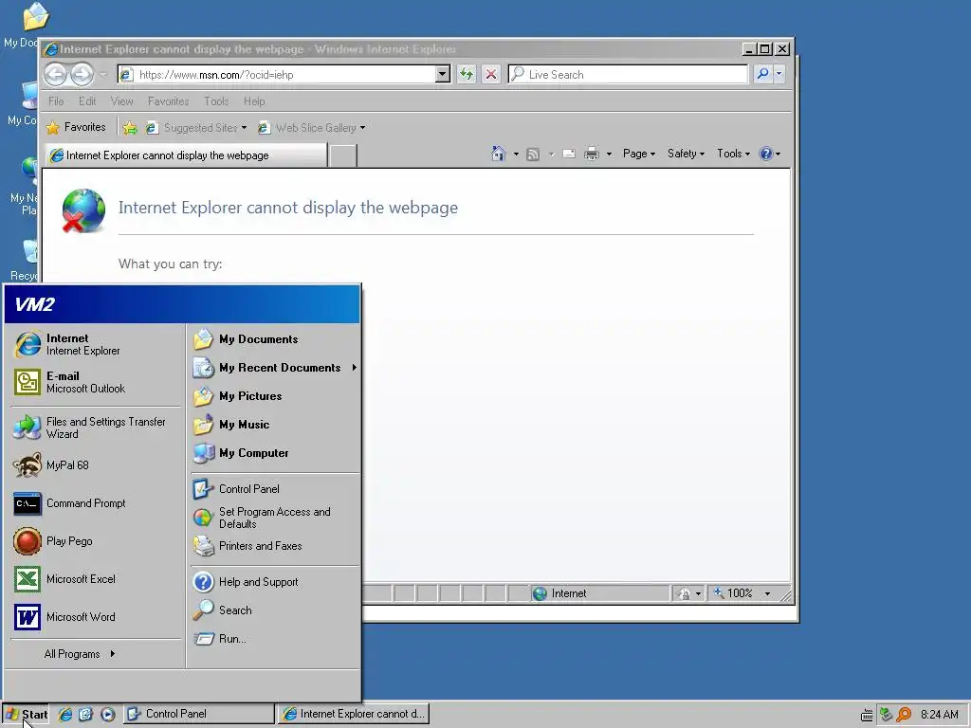Click the Read Mail envelope icon
The width and height of the screenshot is (971, 728).
pos(569,154)
